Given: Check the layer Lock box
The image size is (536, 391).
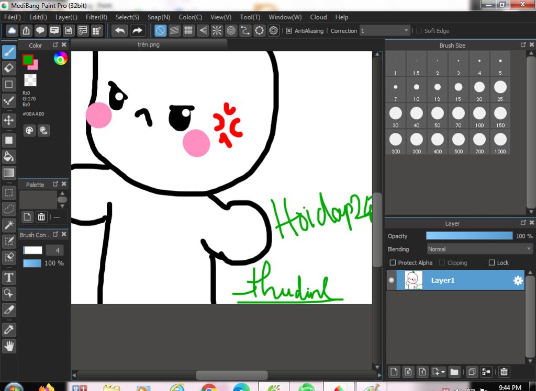Looking at the screenshot, I should coord(492,262).
